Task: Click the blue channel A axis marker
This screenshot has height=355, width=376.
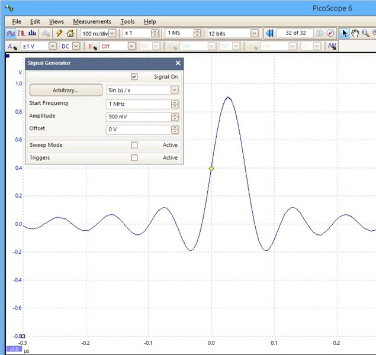Action: coord(8,56)
